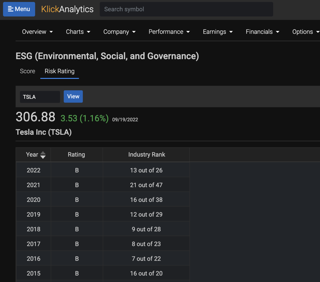Click the '9 out of 28' rank cell
The width and height of the screenshot is (320, 282).
pyautogui.click(x=146, y=229)
